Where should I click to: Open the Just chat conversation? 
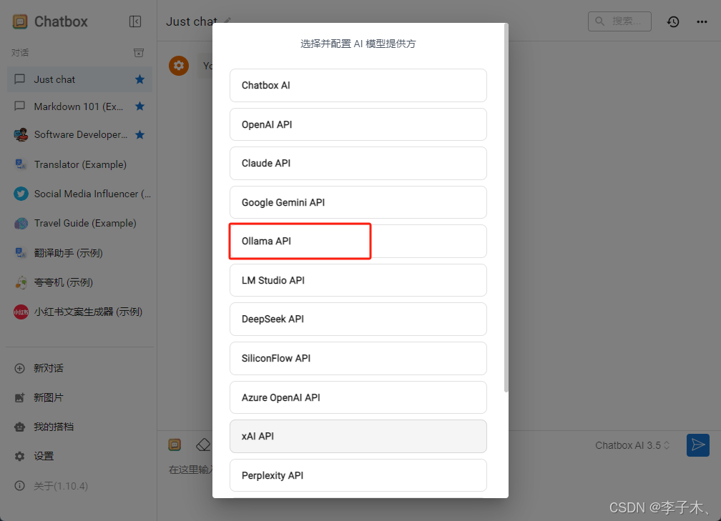80,79
